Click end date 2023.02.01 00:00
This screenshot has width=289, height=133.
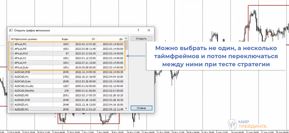113,91
